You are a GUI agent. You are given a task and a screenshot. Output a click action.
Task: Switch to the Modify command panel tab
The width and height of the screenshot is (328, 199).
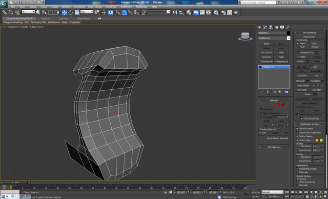[265, 27]
